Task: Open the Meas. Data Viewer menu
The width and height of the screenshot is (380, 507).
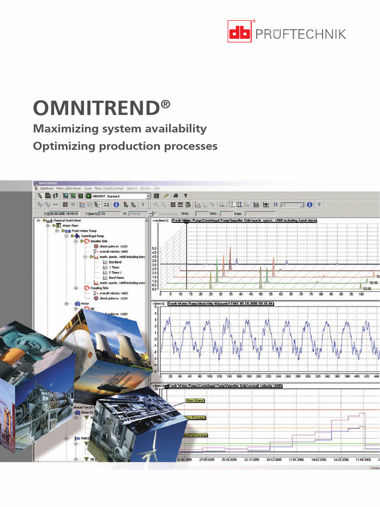Action: (68, 188)
